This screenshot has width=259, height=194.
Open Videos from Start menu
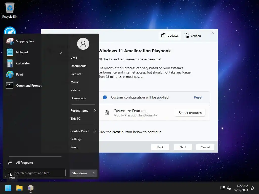75,90
